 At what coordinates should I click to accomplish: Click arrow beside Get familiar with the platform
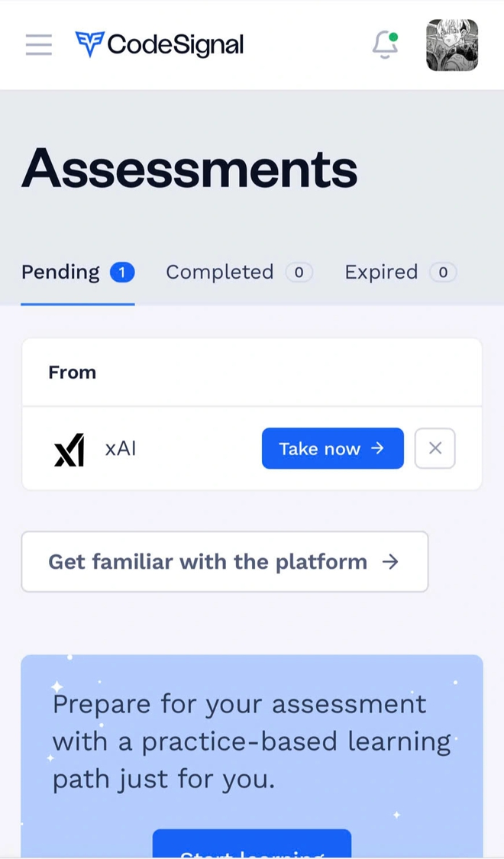point(390,561)
